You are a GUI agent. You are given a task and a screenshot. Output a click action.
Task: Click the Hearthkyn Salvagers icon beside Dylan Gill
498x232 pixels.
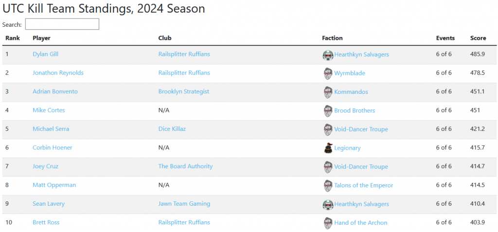tap(328, 55)
